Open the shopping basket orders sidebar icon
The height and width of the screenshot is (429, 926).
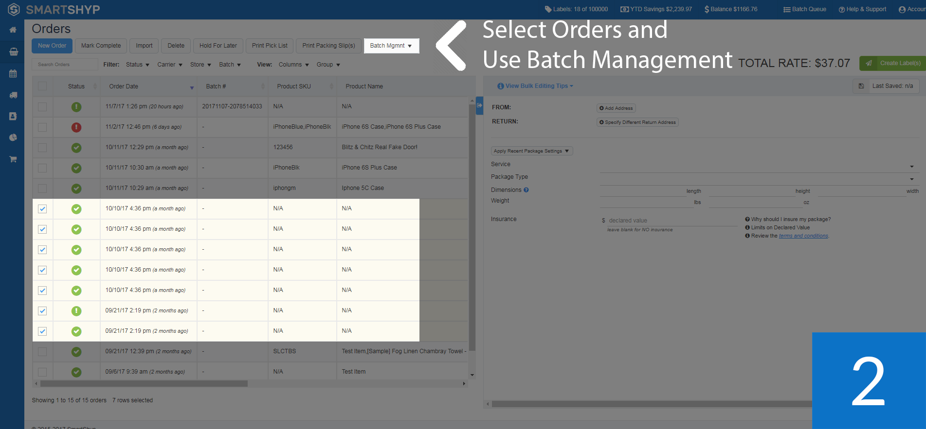point(13,51)
